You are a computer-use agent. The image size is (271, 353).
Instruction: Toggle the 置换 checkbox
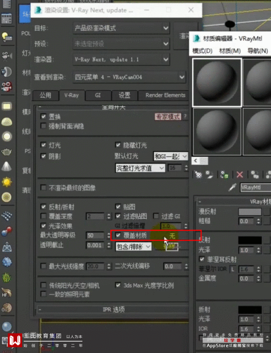(43, 117)
